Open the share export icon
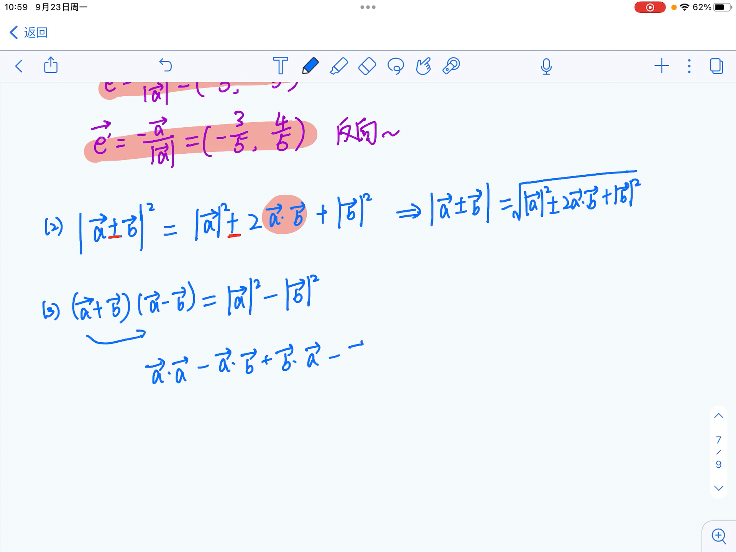The width and height of the screenshot is (736, 552). coord(51,65)
